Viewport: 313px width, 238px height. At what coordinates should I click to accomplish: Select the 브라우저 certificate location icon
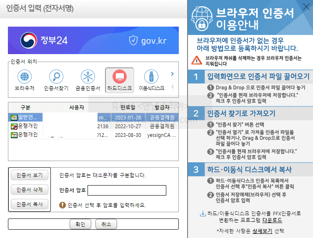pos(25,77)
